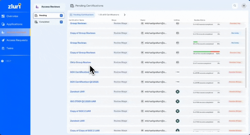This screenshot has width=250, height=135.
Task: Sort by the Owner column header
Action: pos(143,20)
